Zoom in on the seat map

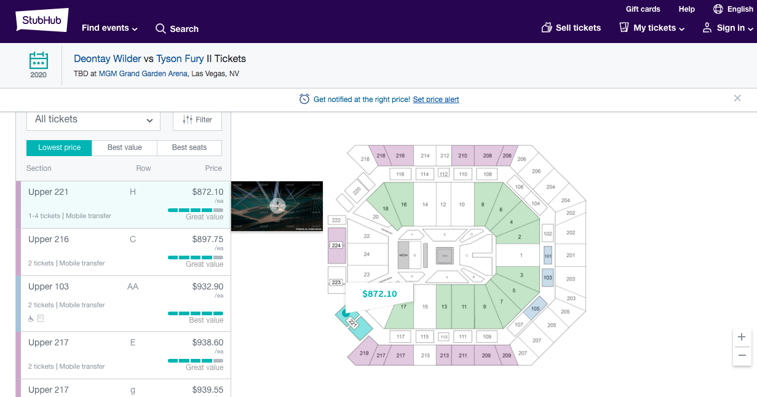[742, 337]
